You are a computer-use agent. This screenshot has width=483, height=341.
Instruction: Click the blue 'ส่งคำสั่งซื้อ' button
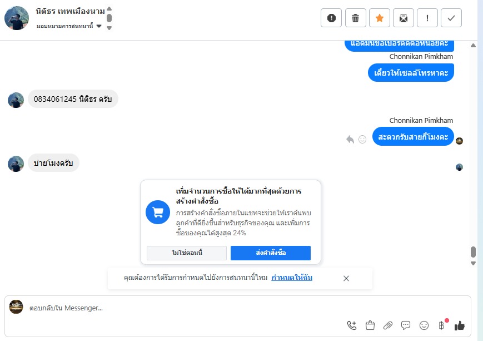point(271,253)
